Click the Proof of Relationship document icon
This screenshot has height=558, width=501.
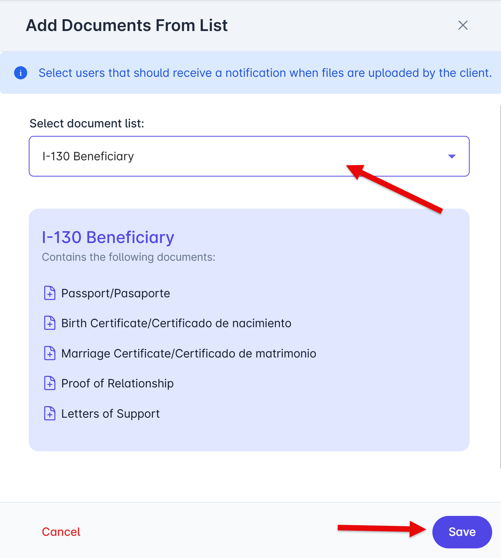pyautogui.click(x=50, y=383)
